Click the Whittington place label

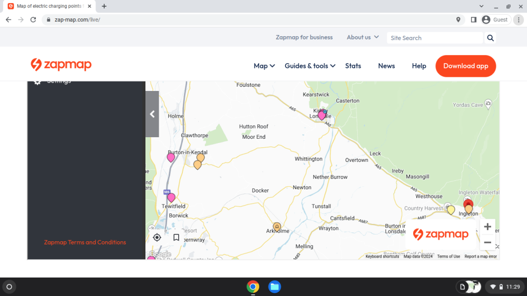[308, 159]
